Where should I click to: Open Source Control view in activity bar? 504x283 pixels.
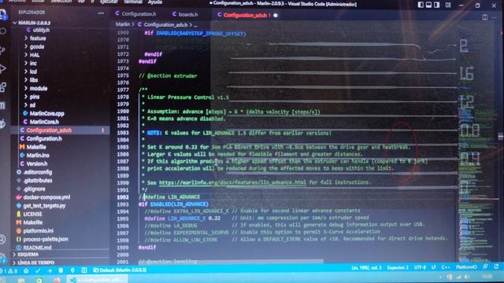point(2,50)
